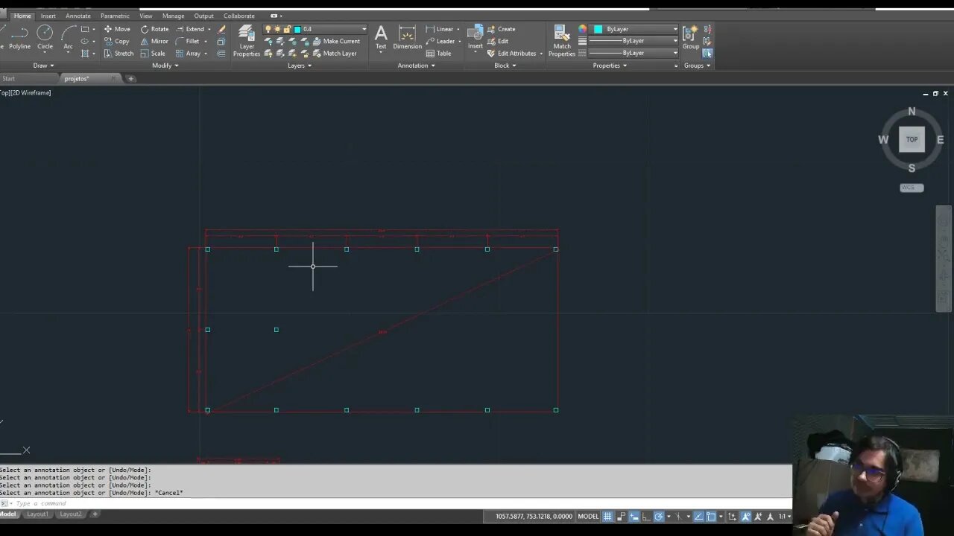Expand the Block panel
Viewport: 954px width, 536px height.
(x=505, y=66)
